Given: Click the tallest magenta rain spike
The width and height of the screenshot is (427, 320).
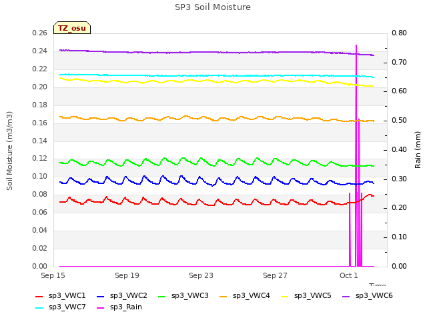Looking at the screenshot, I should (x=356, y=155).
